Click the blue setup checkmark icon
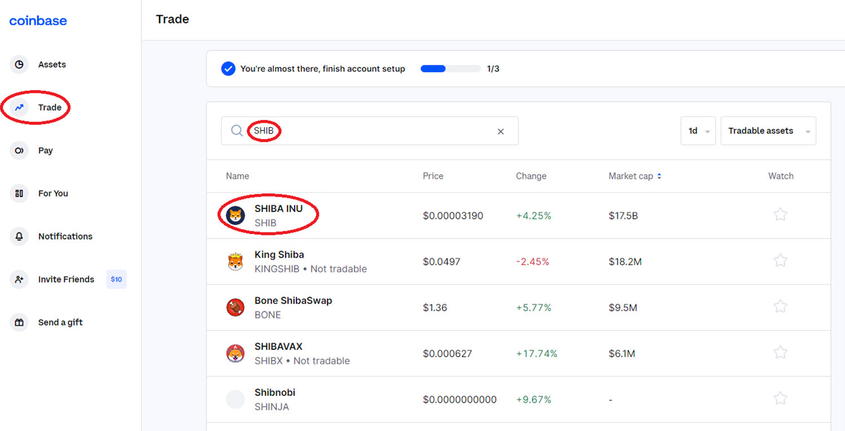The image size is (845, 431). coord(228,69)
